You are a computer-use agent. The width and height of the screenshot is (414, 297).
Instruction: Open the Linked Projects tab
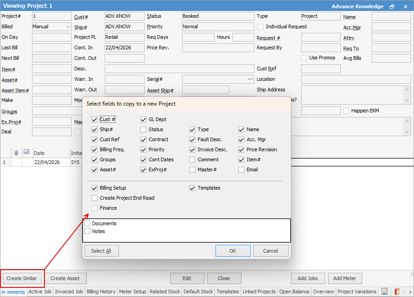(x=259, y=292)
